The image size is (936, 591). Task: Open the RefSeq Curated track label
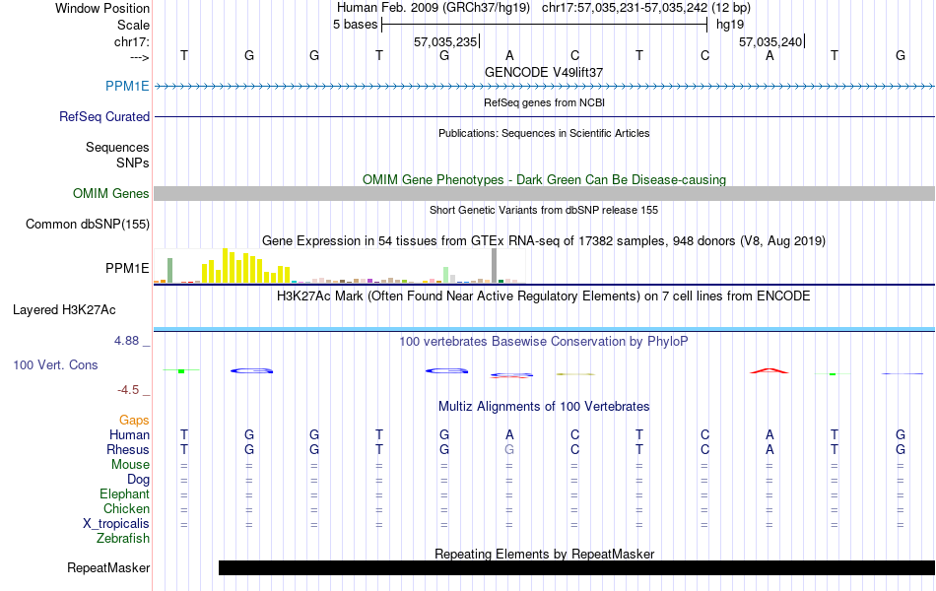click(x=104, y=116)
